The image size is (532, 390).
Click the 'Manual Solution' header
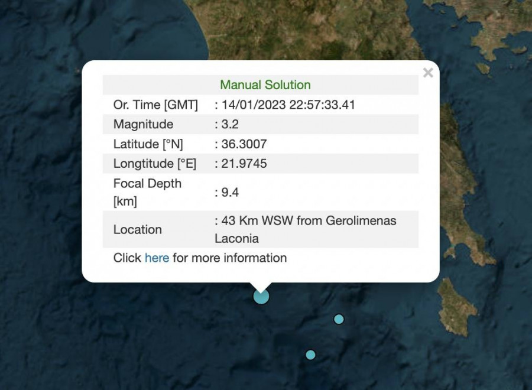(x=265, y=85)
